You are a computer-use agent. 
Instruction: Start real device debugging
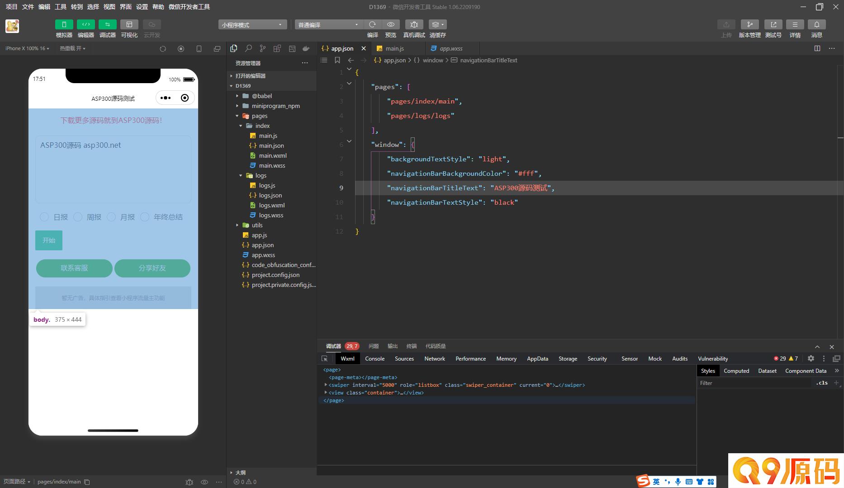[x=414, y=24]
